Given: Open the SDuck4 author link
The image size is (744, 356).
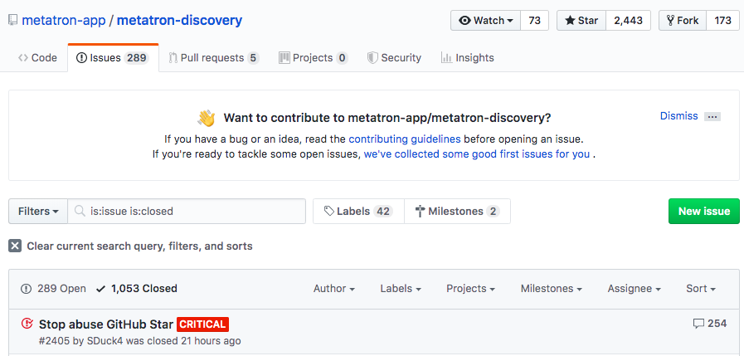Looking at the screenshot, I should click(104, 341).
